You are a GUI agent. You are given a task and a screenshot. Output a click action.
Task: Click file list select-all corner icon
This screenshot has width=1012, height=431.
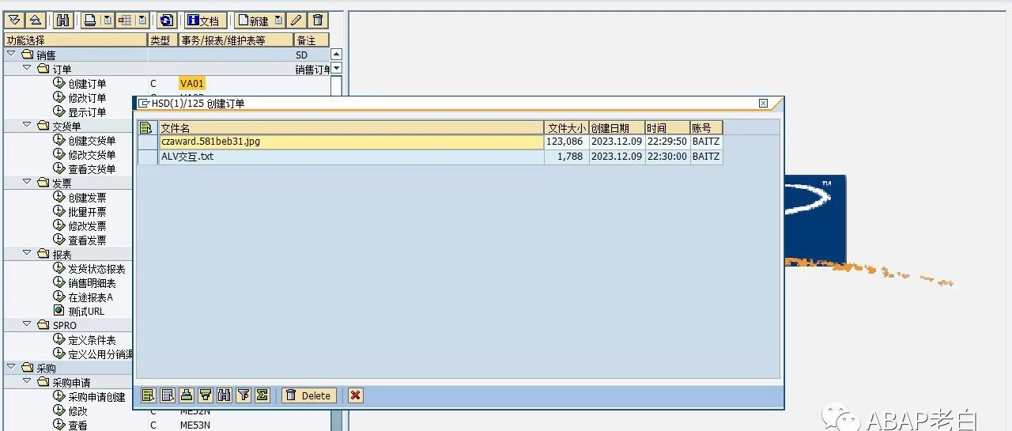(147, 128)
